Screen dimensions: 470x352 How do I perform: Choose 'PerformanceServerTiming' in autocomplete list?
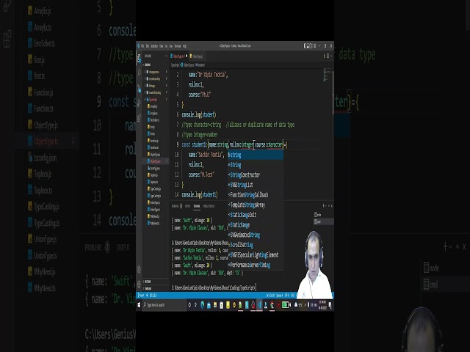click(x=256, y=265)
